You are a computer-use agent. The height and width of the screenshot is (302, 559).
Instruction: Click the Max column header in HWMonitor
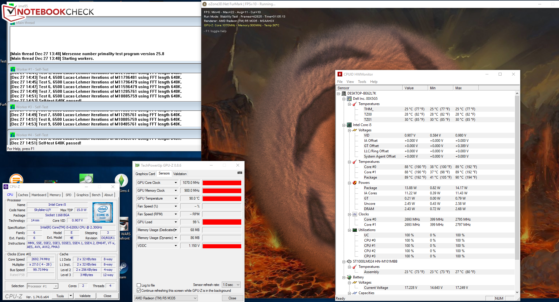(466, 88)
